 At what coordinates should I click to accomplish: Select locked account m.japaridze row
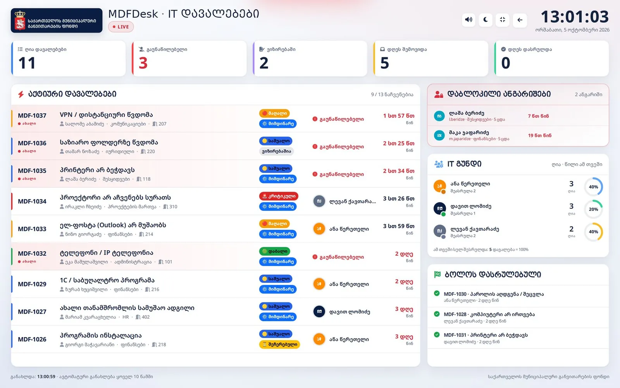pos(518,135)
